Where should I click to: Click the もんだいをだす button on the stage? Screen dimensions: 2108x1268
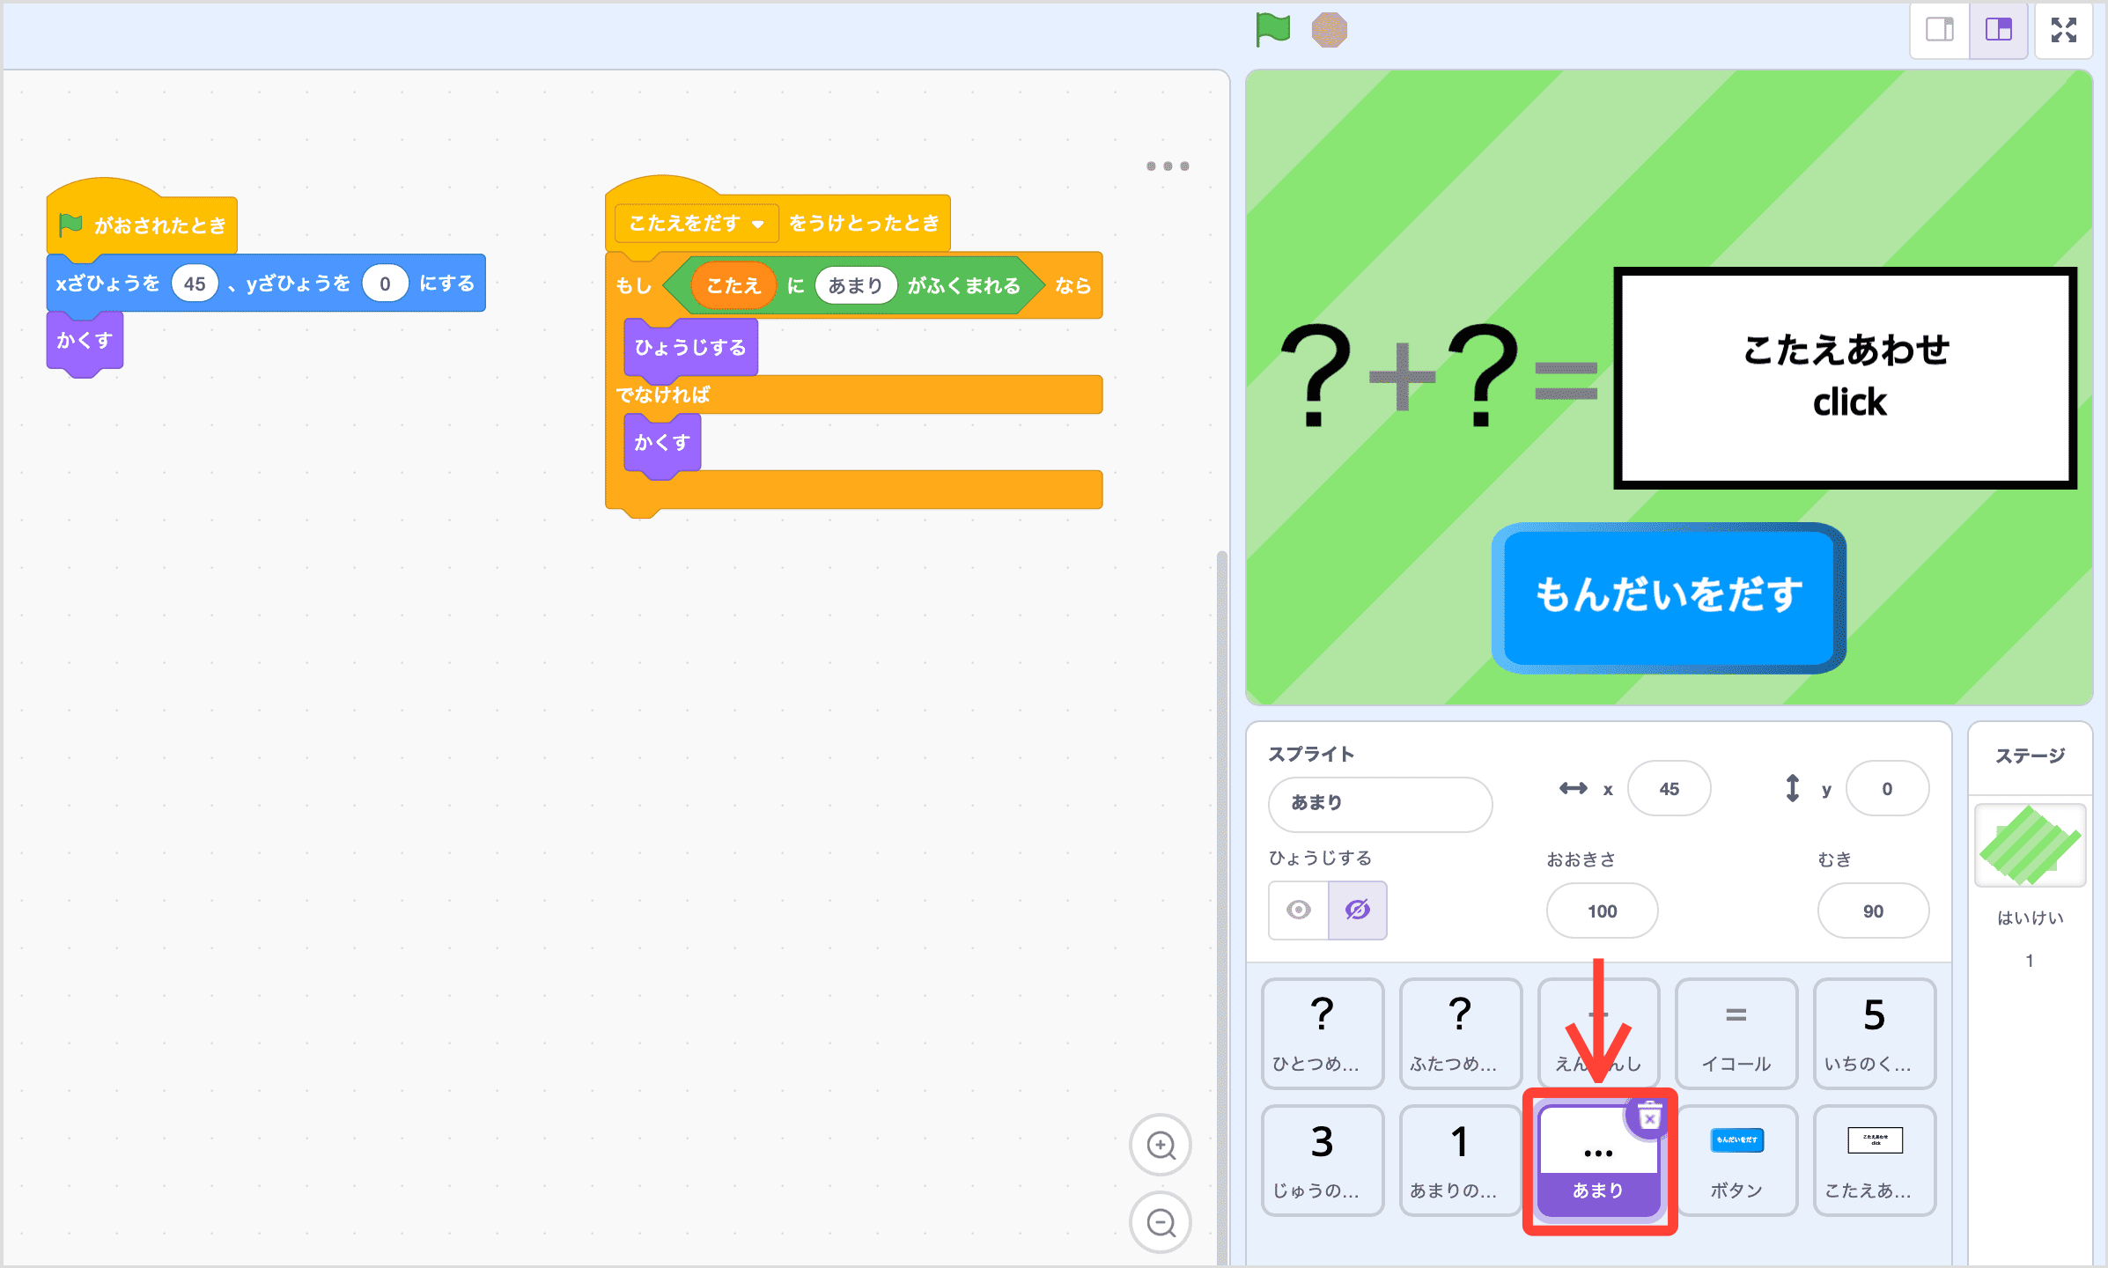[1667, 597]
